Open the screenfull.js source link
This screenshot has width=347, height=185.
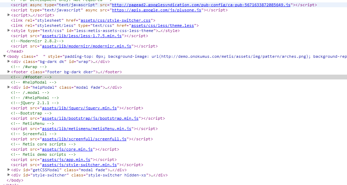pyautogui.click(x=84, y=139)
